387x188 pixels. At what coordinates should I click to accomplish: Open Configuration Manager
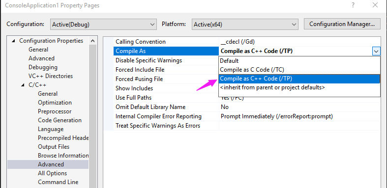pyautogui.click(x=342, y=24)
